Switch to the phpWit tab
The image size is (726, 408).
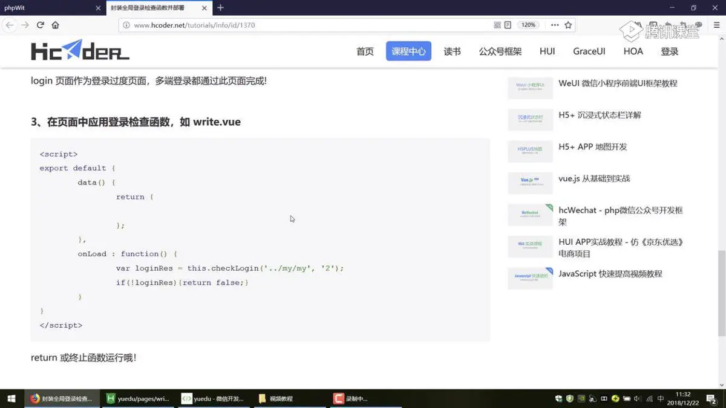coord(53,8)
